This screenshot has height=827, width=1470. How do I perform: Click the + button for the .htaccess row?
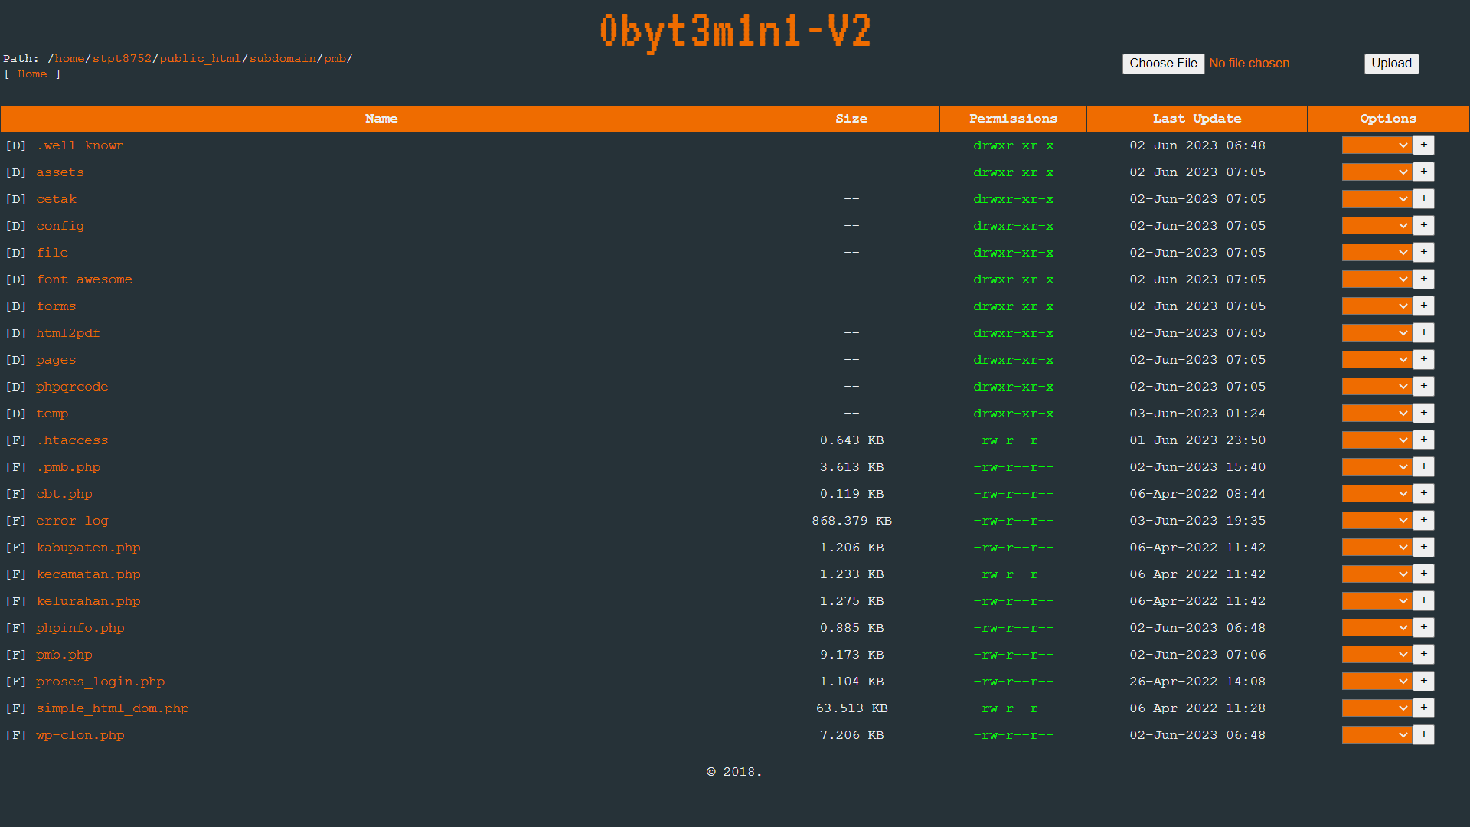pos(1423,440)
